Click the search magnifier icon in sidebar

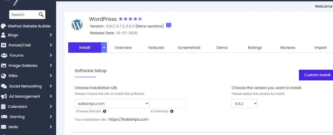[x=41, y=15]
